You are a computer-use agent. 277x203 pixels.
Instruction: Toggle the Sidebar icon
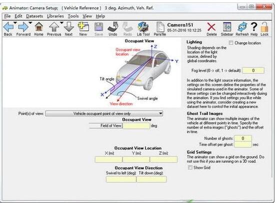(x=227, y=27)
